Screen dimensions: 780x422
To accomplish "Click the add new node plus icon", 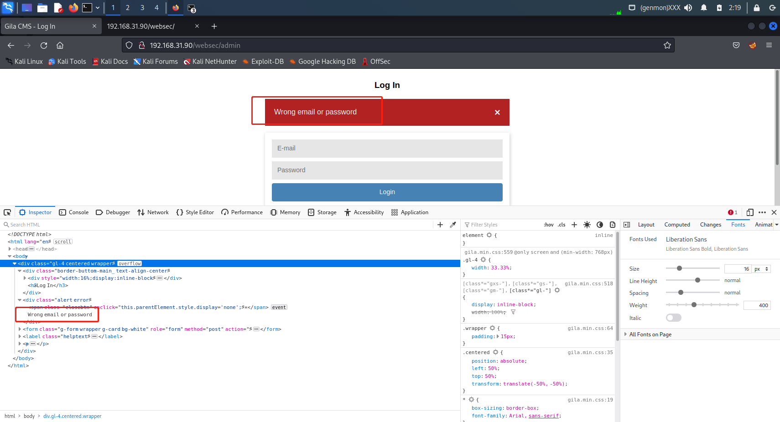I will click(440, 225).
